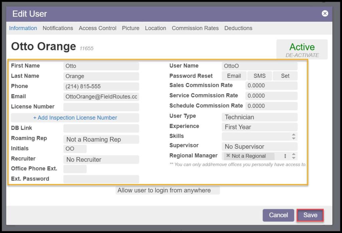Image resolution: width=342 pixels, height=233 pixels.
Task: Open the Deductions tab
Action: [238, 28]
